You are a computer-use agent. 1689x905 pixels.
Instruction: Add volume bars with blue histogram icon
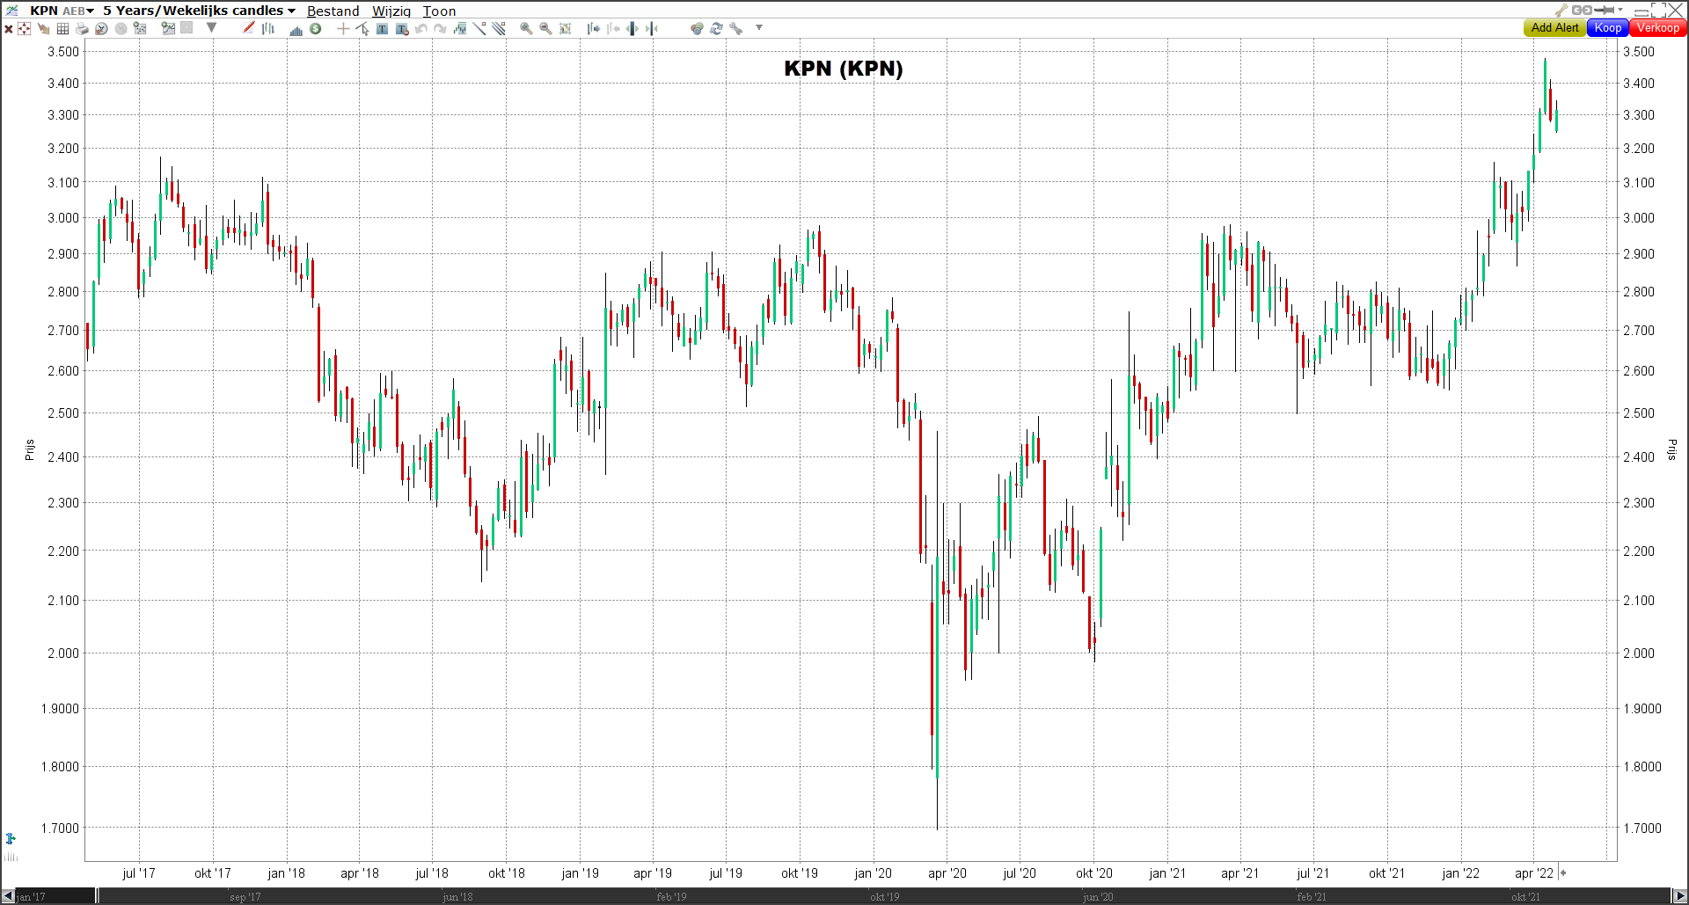296,31
